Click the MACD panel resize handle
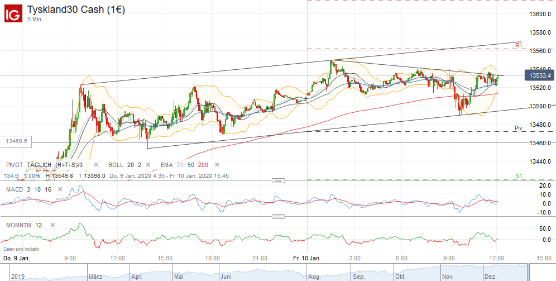This screenshot has height=281, width=556. point(277,181)
